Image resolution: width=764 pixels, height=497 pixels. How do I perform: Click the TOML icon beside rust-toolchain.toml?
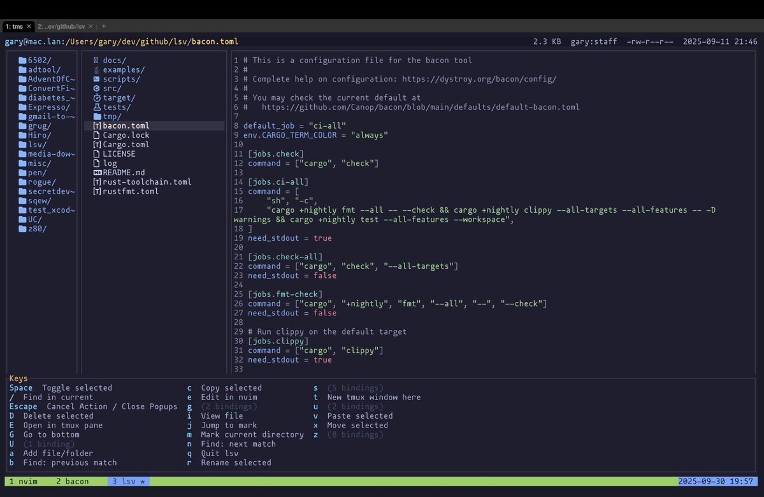pos(96,182)
